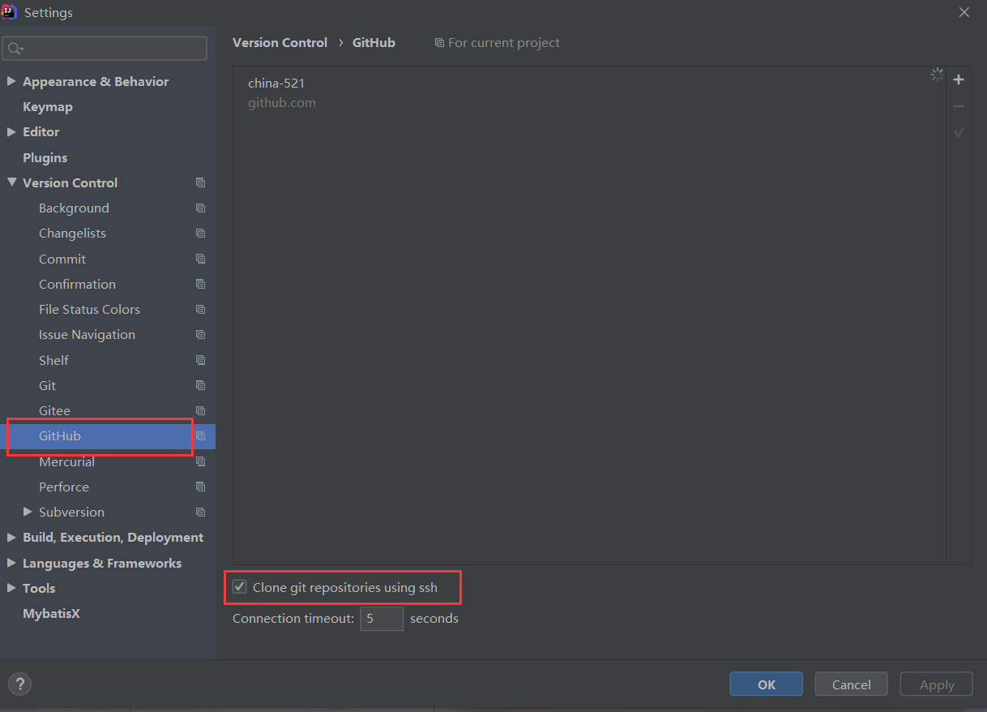
Task: Click the IntelliJ logo in title bar
Action: pyautogui.click(x=9, y=12)
